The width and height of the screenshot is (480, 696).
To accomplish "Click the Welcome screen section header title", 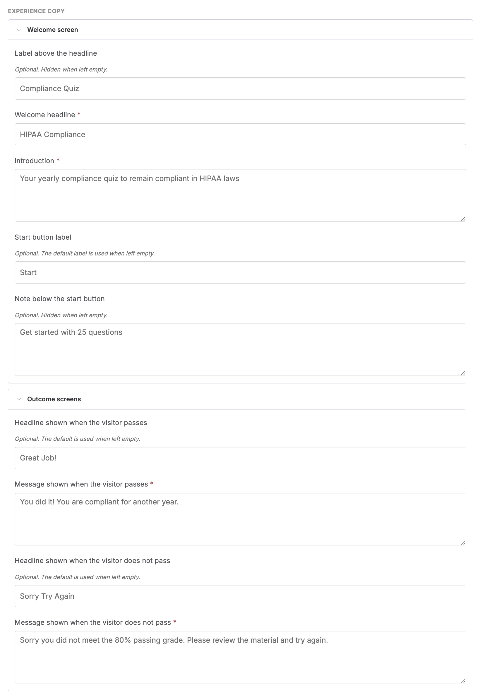I will click(x=53, y=30).
